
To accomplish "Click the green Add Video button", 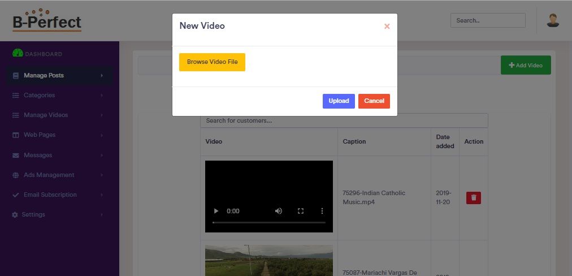I will tap(526, 66).
